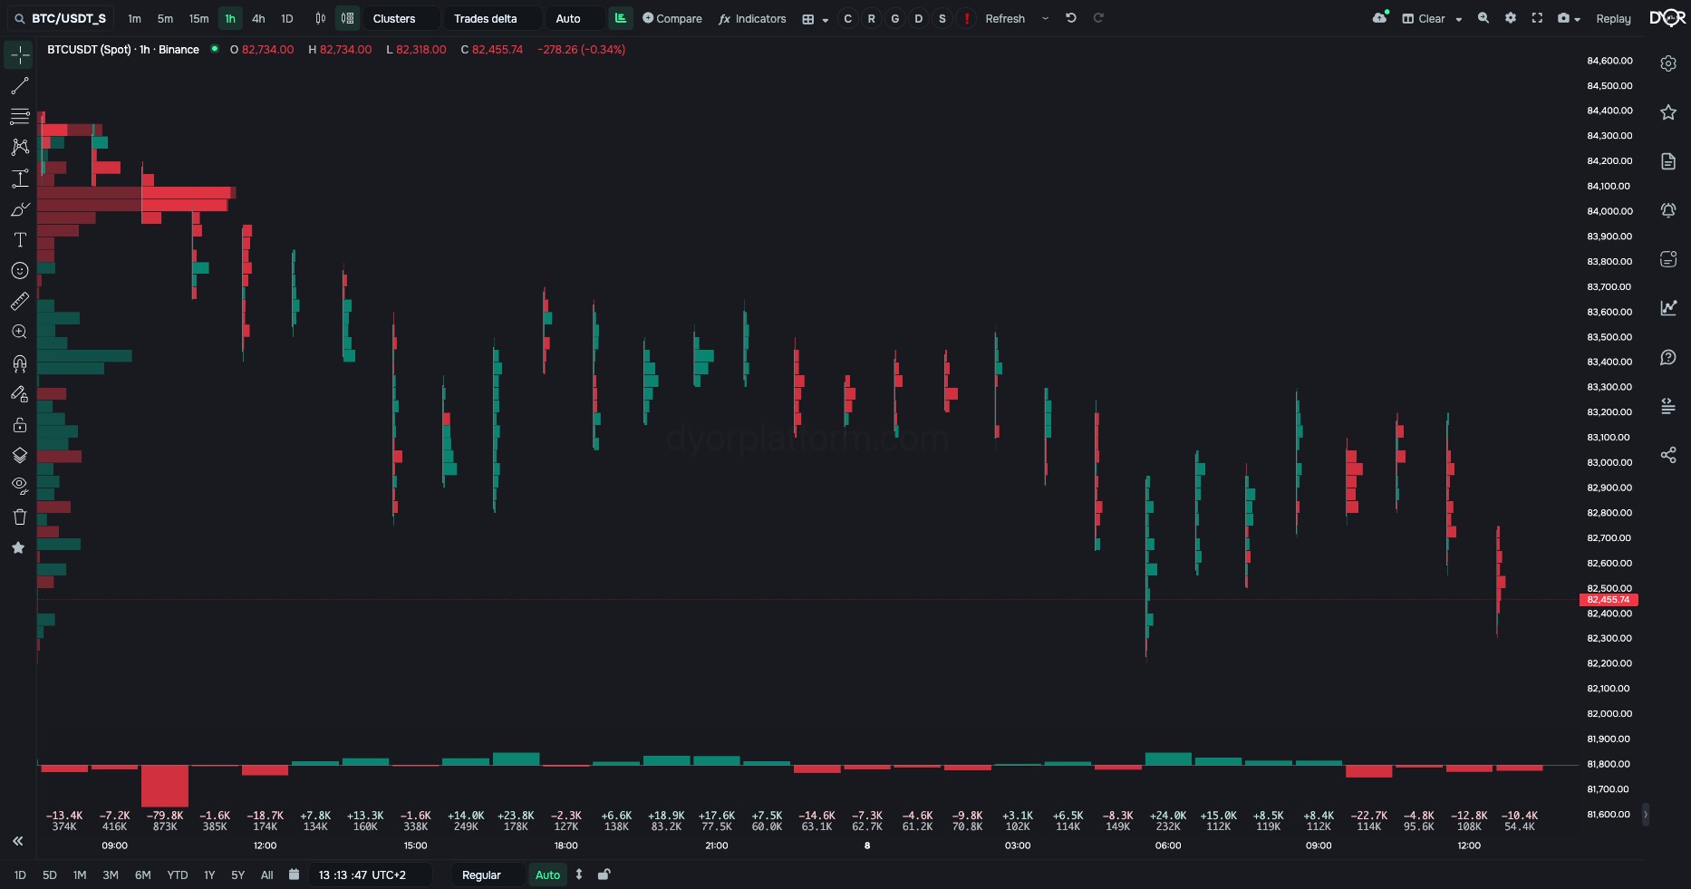The image size is (1691, 889).
Task: Open the object tree layers icon
Action: [19, 456]
